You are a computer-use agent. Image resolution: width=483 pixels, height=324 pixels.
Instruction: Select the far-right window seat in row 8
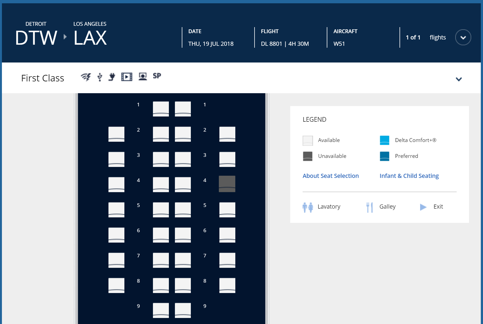coord(227,285)
